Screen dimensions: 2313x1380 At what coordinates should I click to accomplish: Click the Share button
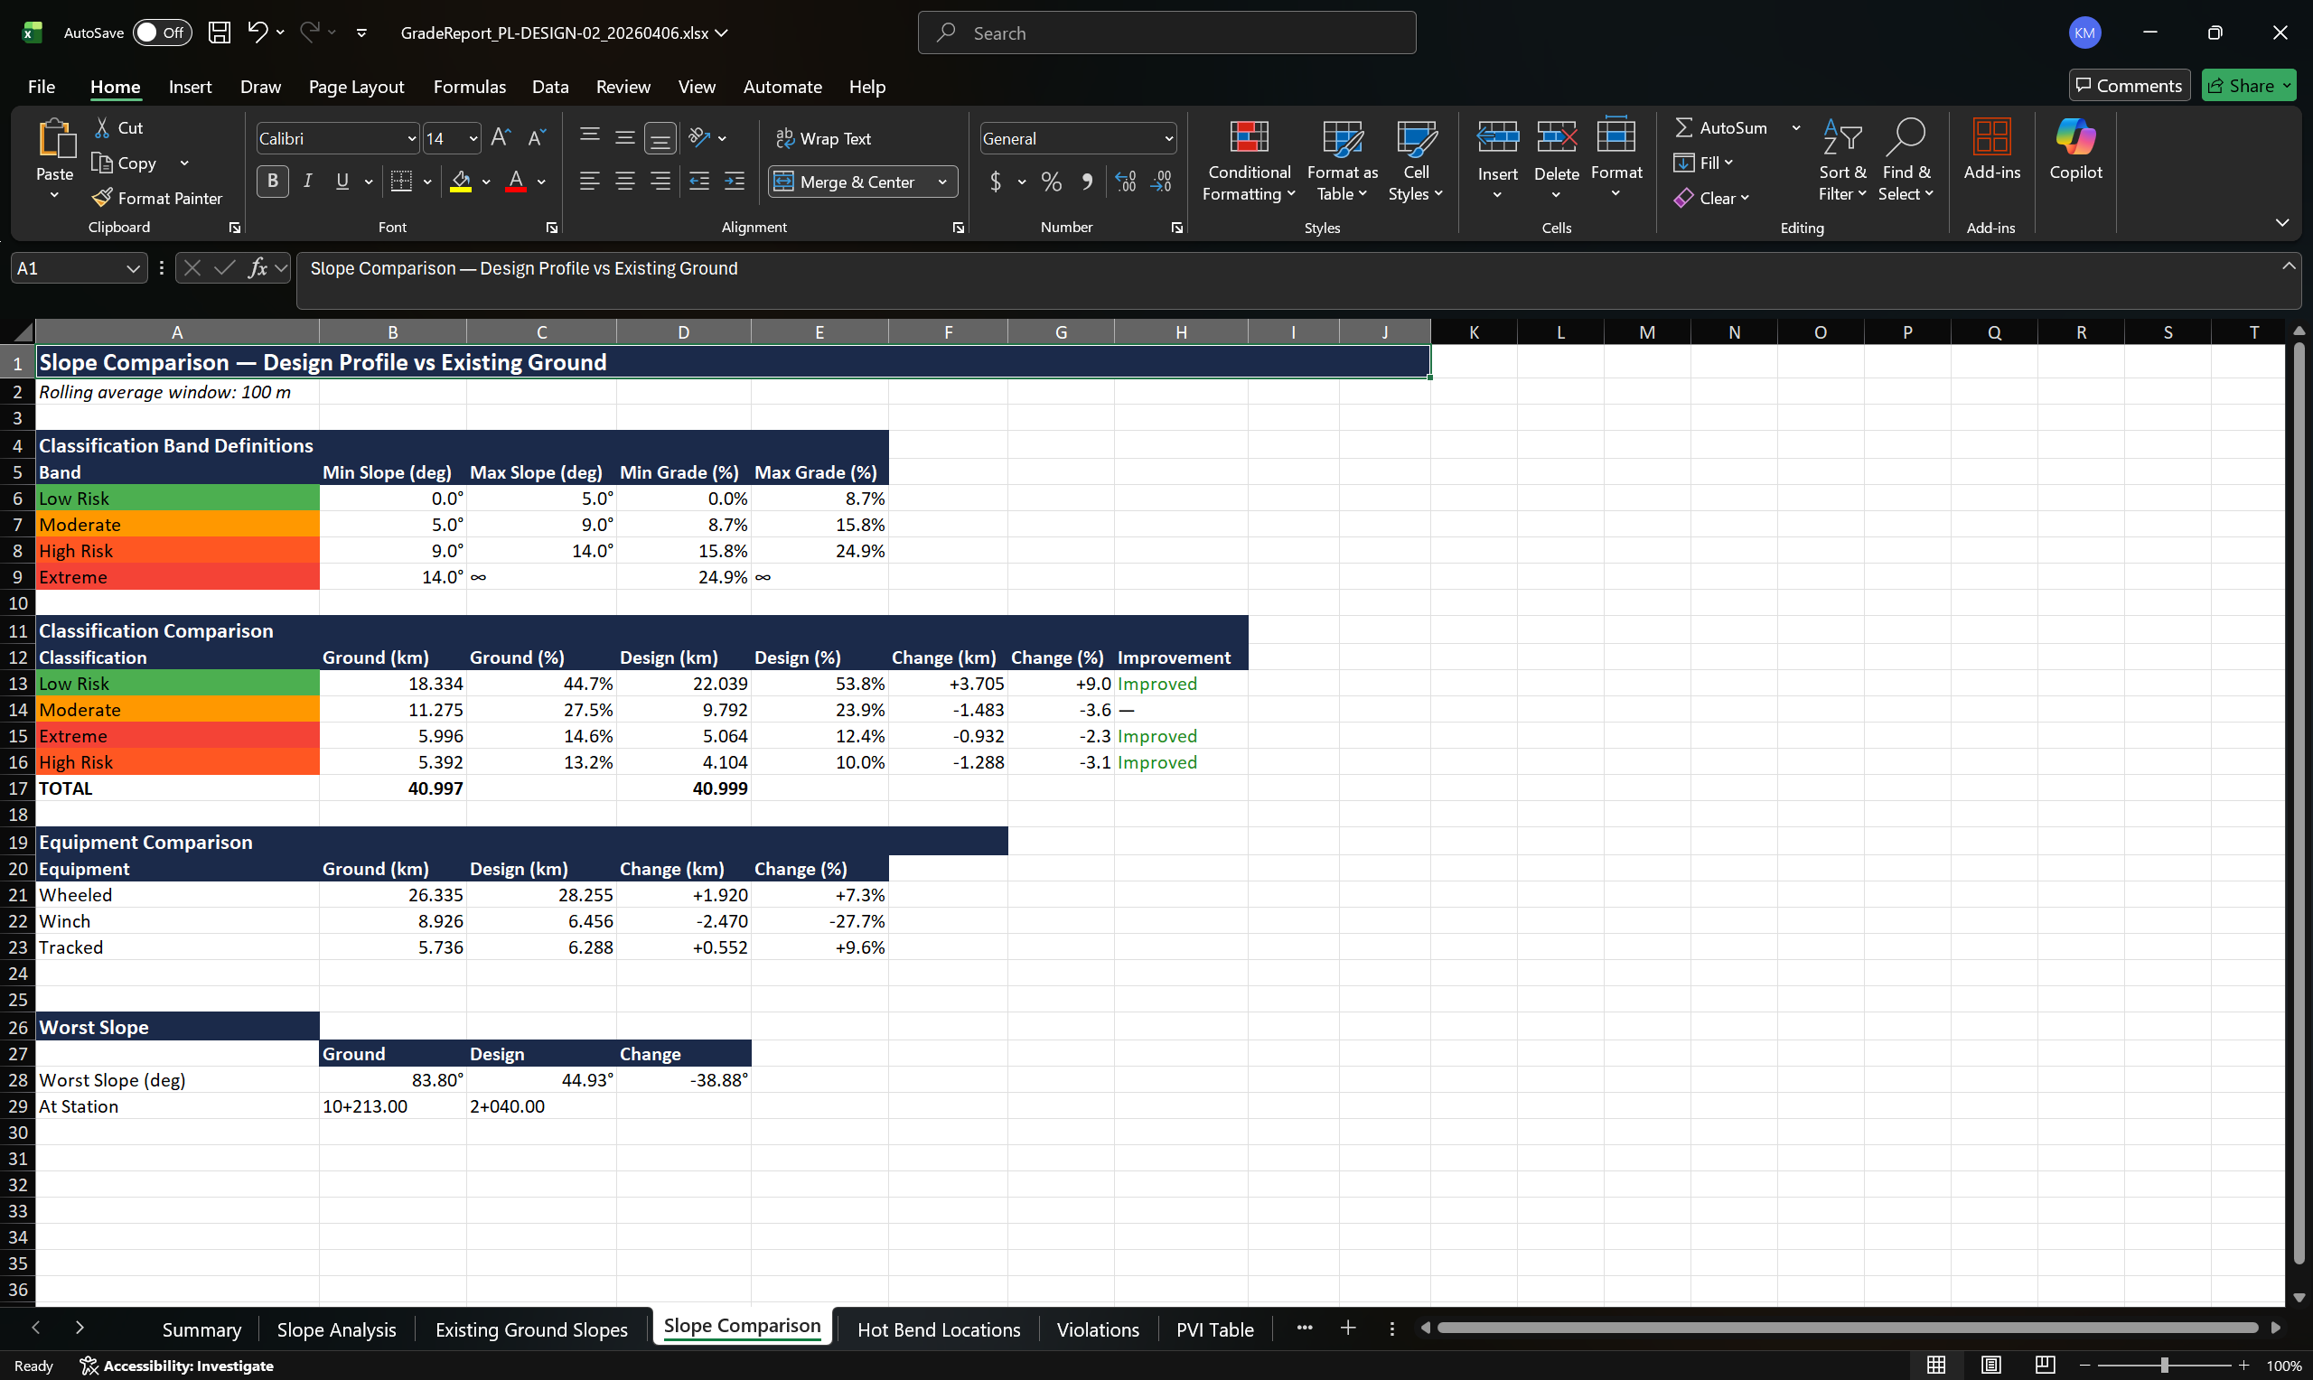pos(2247,85)
